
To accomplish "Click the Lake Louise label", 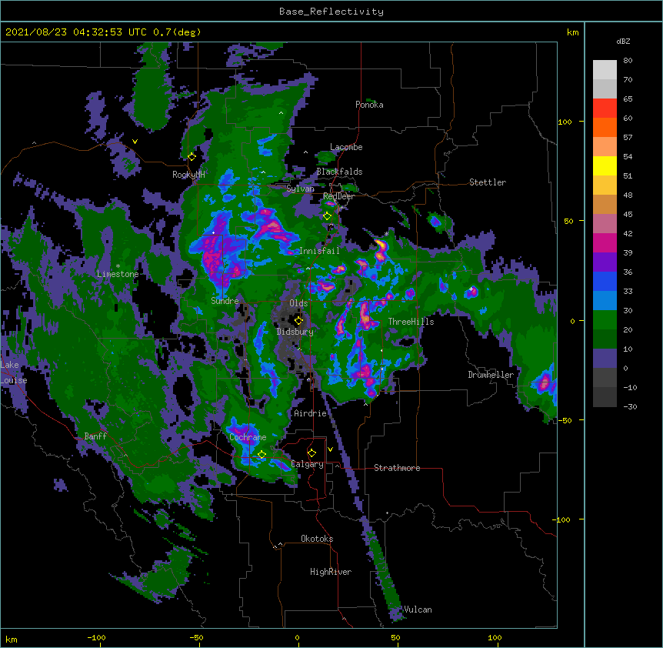I will click(x=14, y=372).
